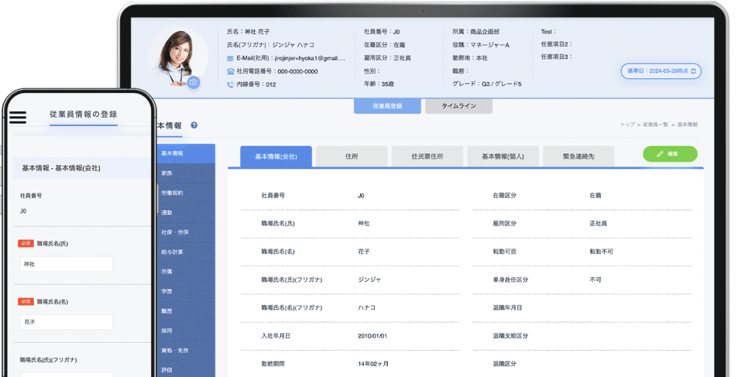Select 家族 in the left sidebar
The height and width of the screenshot is (377, 738).
[x=167, y=173]
